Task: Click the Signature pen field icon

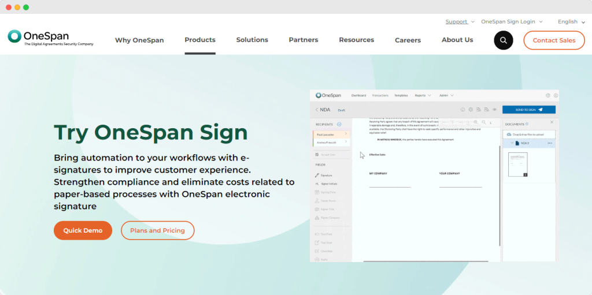Action: (x=317, y=175)
